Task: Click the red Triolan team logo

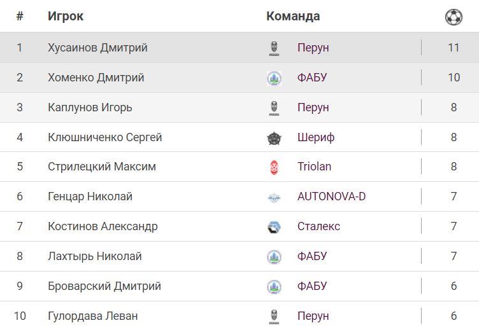Action: 274,167
